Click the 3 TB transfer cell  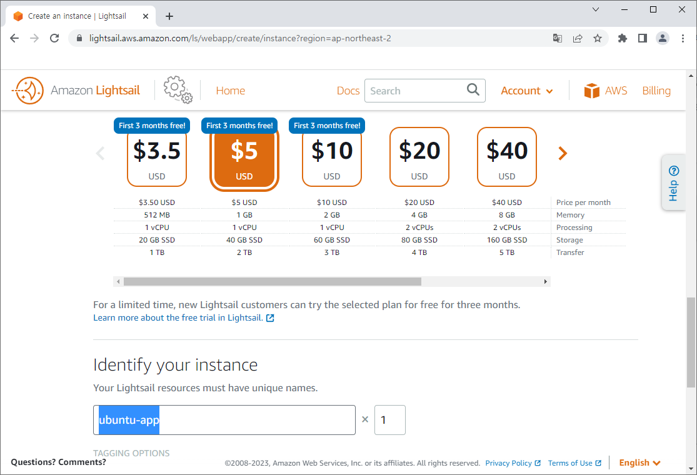331,252
